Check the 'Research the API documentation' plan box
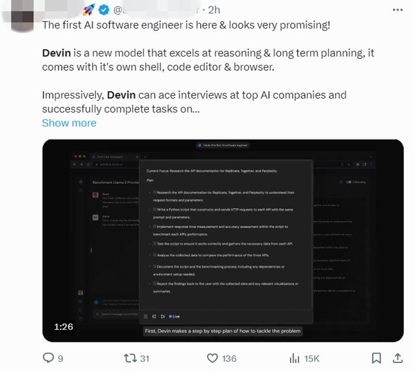This screenshot has height=374, width=416. pos(155,193)
